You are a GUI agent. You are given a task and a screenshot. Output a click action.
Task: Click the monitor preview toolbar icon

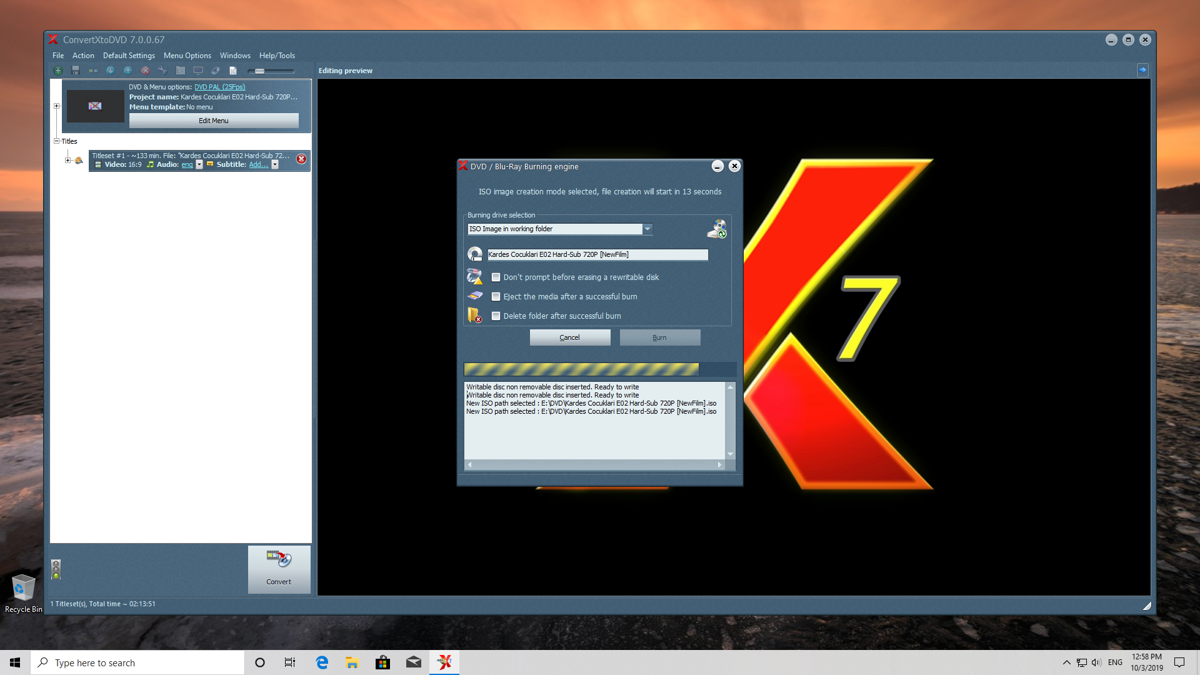coord(198,71)
